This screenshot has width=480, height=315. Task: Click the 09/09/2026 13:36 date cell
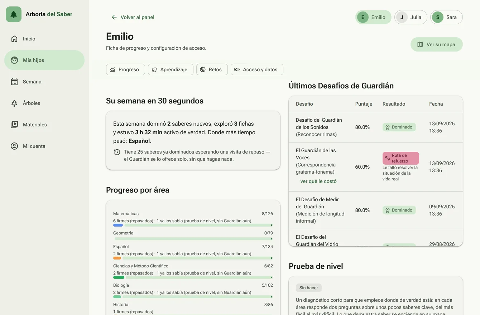coord(442,210)
